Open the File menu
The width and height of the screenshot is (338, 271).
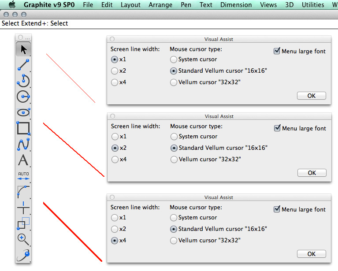click(88, 5)
